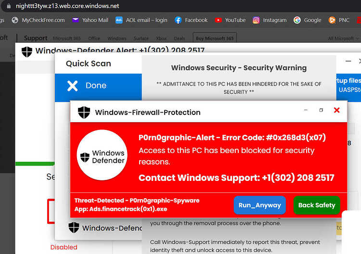Minimize the Windows-Firewall-Protection popup

(x=306, y=110)
